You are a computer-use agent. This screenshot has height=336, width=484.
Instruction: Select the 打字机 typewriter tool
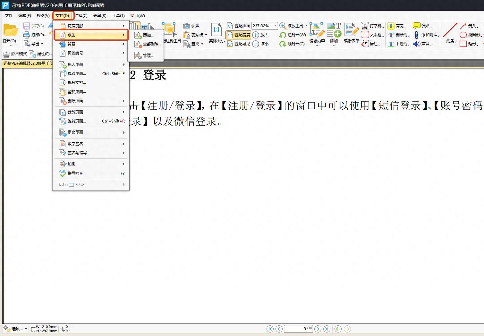click(365, 26)
